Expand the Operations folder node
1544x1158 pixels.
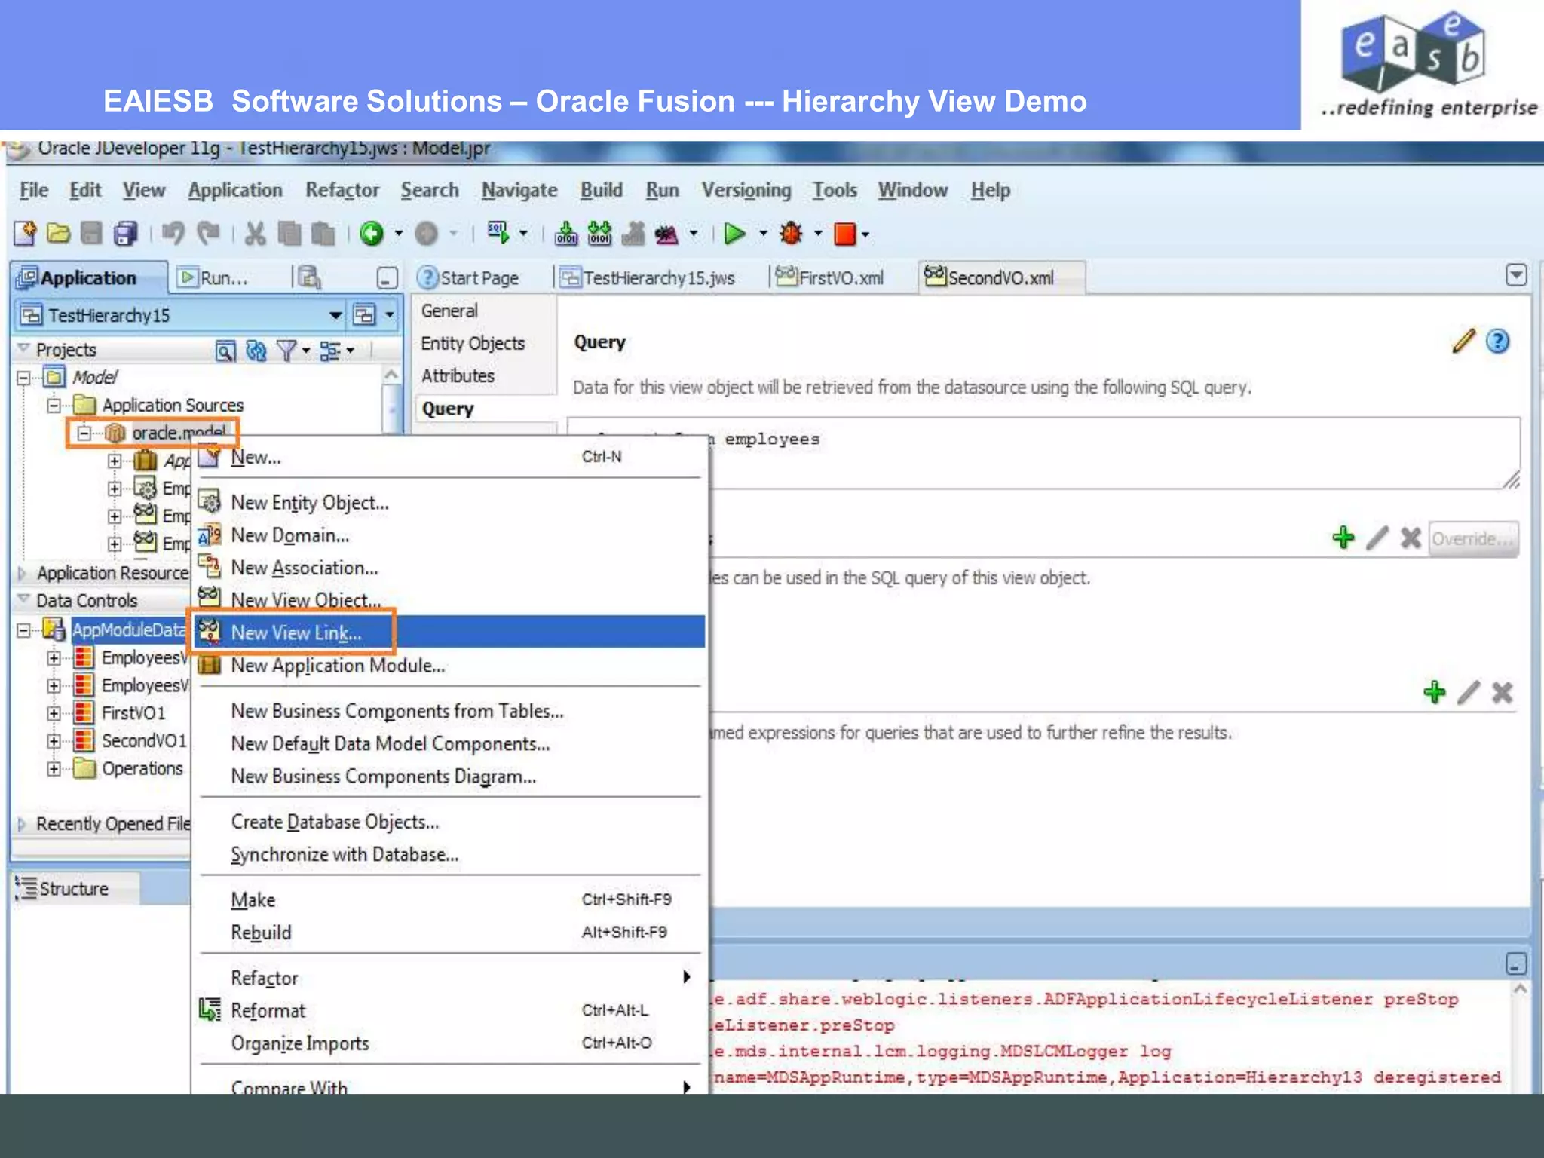pos(54,769)
